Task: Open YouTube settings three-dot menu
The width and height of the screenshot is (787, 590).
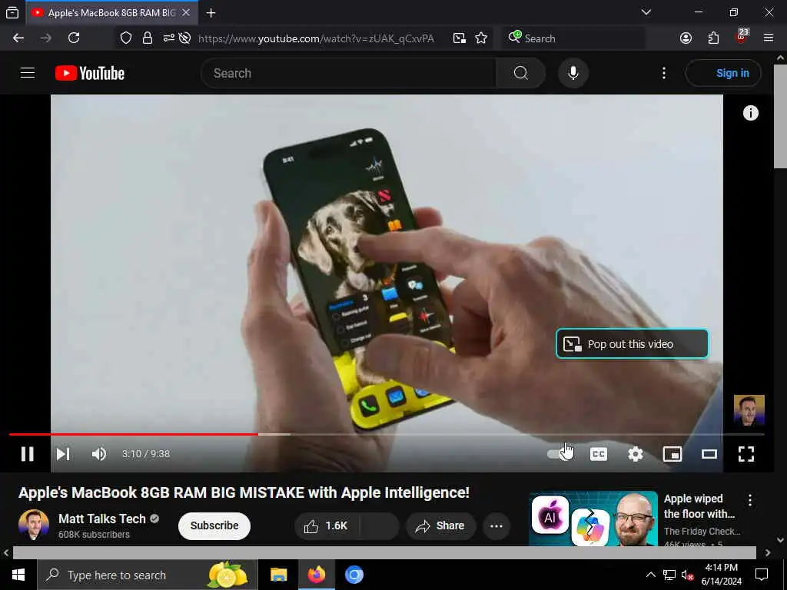Action: pyautogui.click(x=664, y=73)
